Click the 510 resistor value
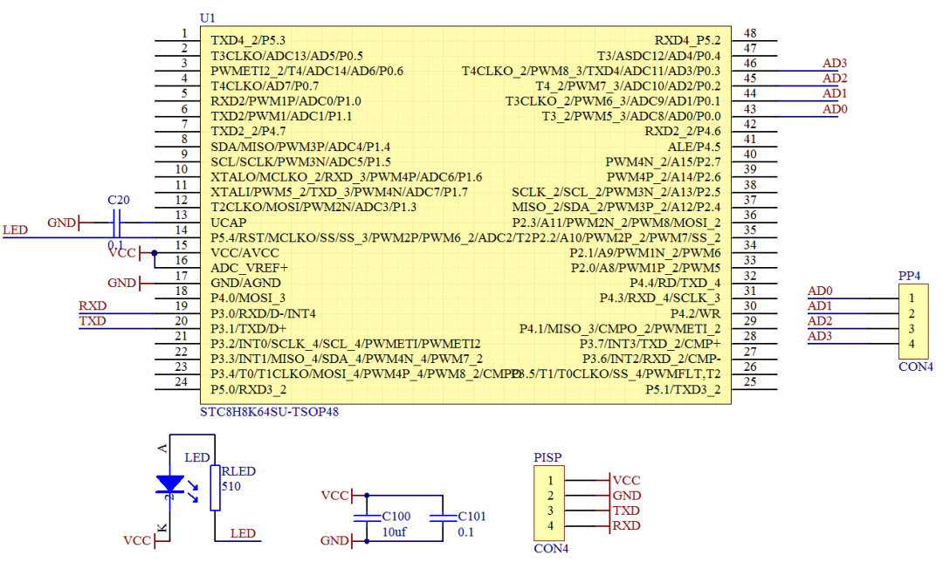This screenshot has height=562, width=943. (x=231, y=486)
